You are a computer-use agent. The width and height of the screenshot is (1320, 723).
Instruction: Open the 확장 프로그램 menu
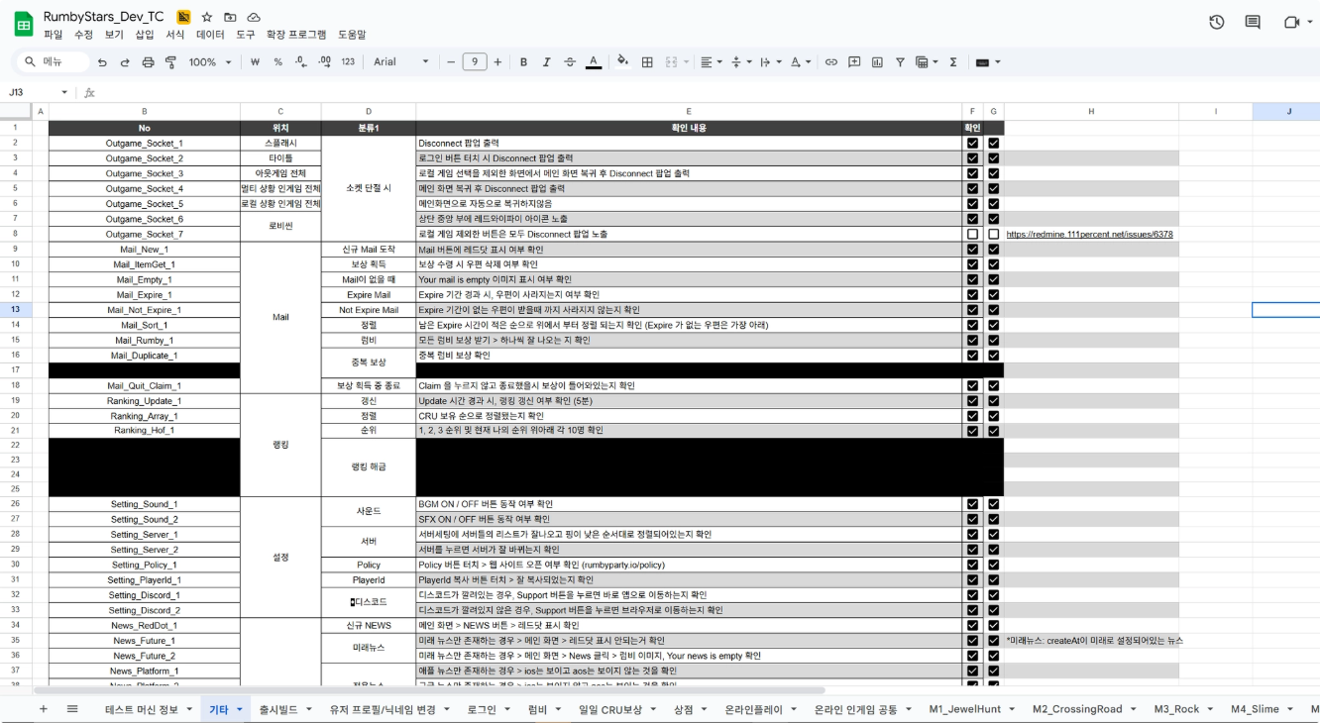pyautogui.click(x=296, y=35)
